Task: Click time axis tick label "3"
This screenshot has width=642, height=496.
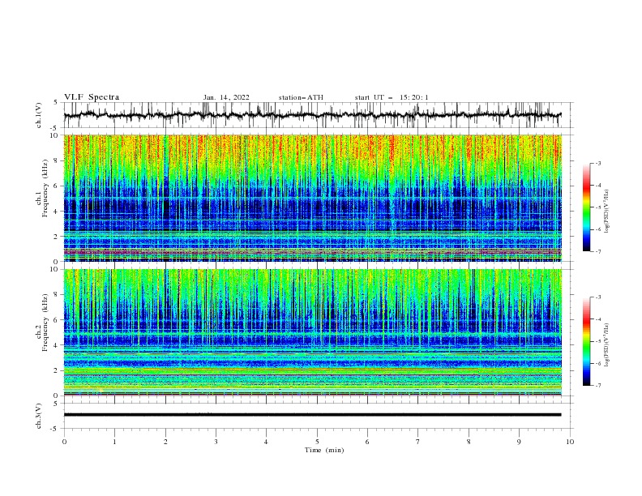Action: (216, 442)
